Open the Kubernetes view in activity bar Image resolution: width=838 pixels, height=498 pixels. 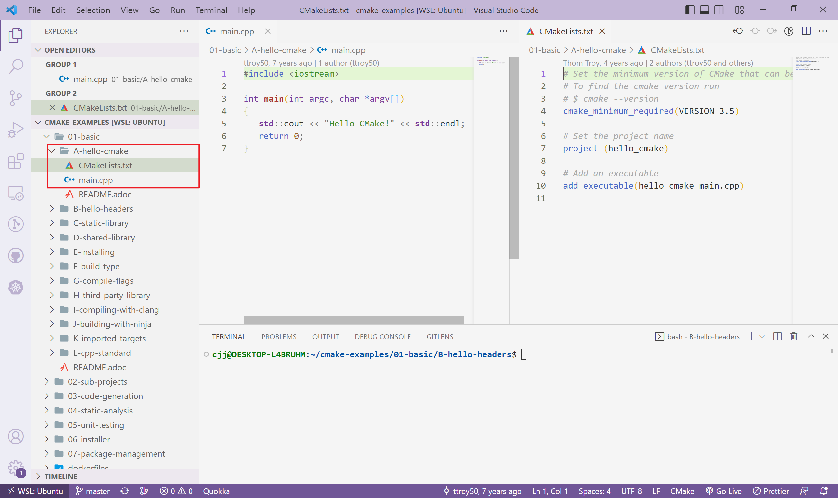coord(15,287)
